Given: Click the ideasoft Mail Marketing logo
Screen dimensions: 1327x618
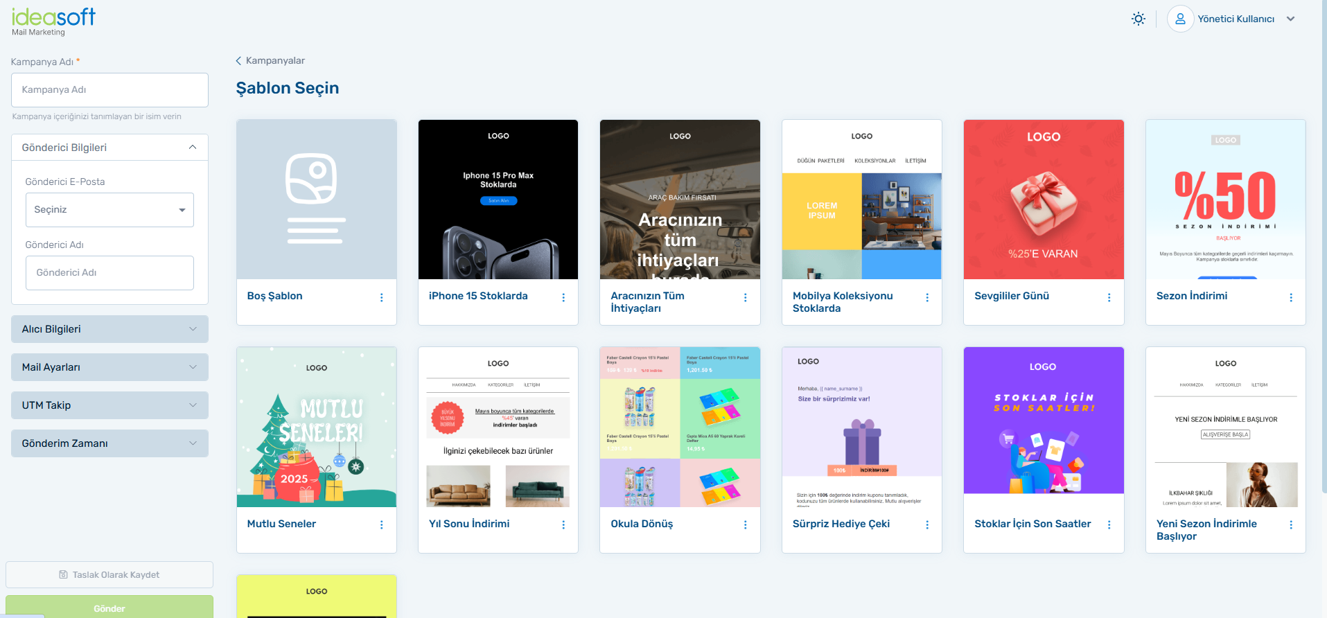Looking at the screenshot, I should pyautogui.click(x=53, y=21).
